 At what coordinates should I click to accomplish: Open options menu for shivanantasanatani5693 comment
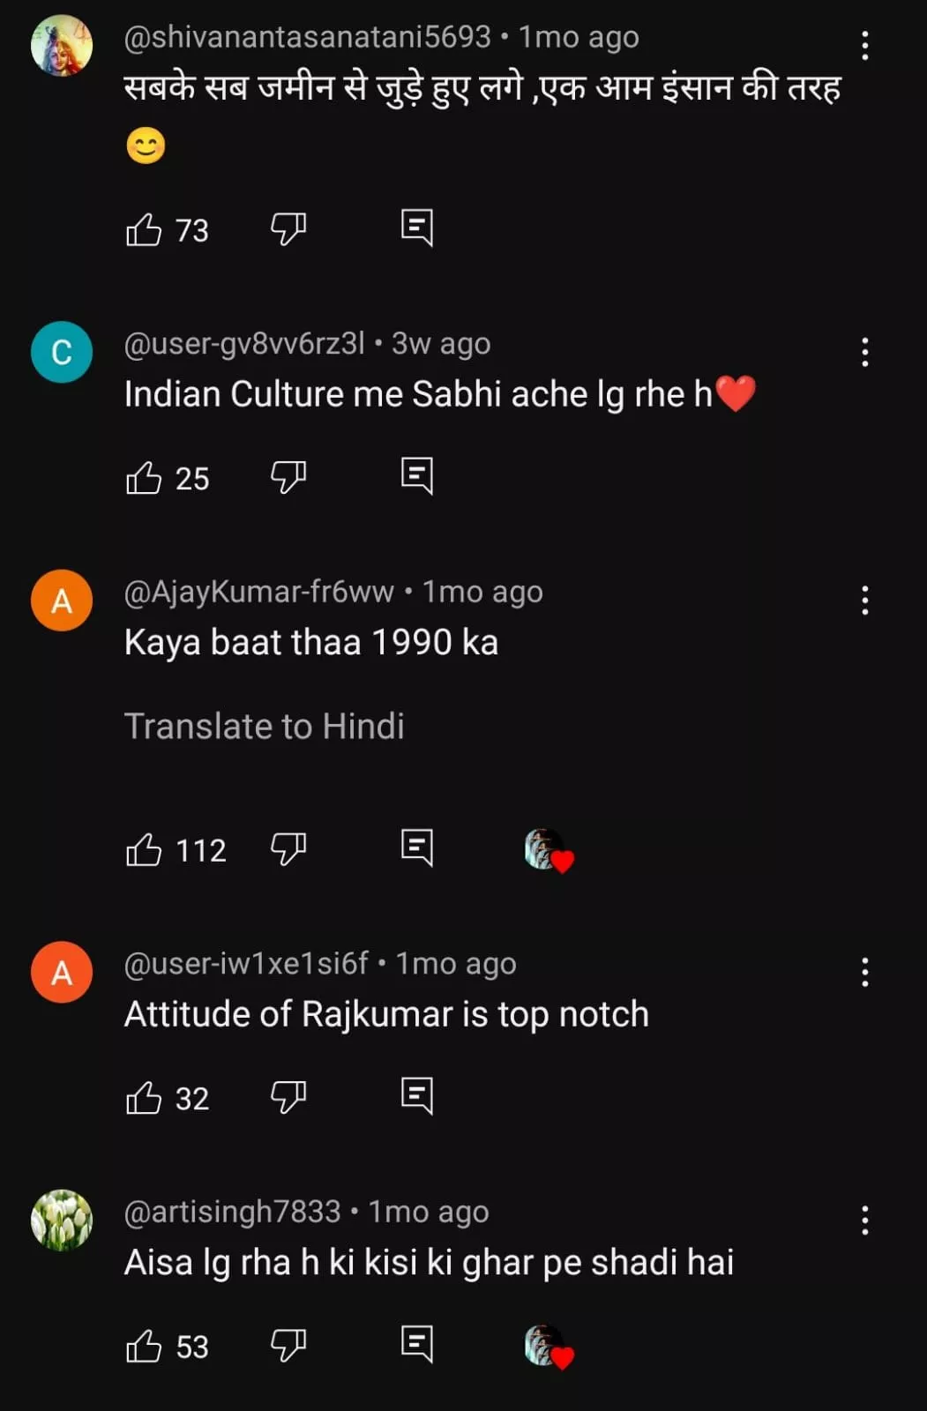tap(864, 45)
